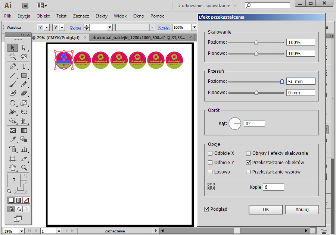Screen dimensions: 336x235
Task: Select the Eraser tool
Action: [24, 93]
